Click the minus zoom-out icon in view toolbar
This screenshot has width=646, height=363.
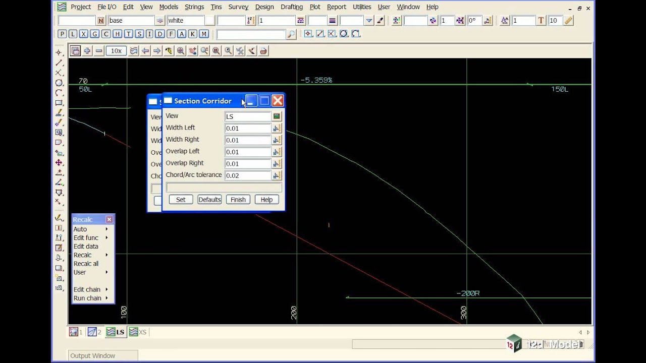pyautogui.click(x=99, y=51)
